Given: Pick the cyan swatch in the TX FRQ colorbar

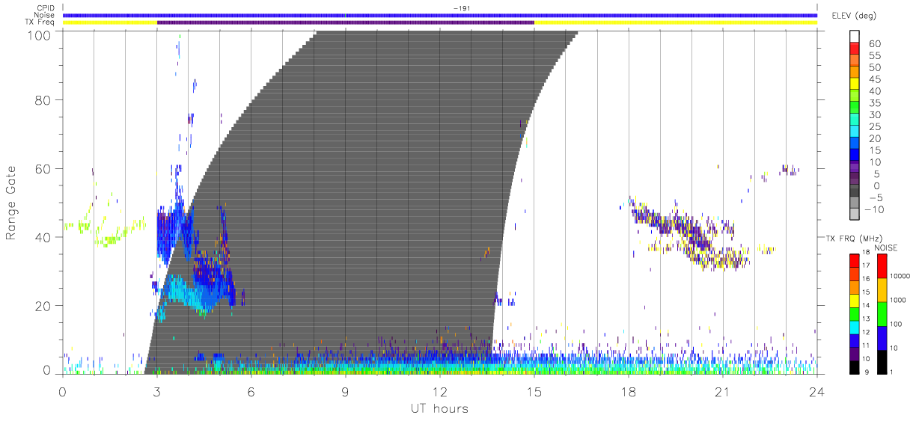Looking at the screenshot, I should (853, 328).
